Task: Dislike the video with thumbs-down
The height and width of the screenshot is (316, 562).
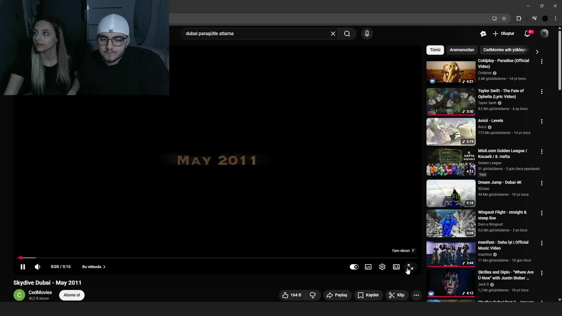Action: [313, 295]
